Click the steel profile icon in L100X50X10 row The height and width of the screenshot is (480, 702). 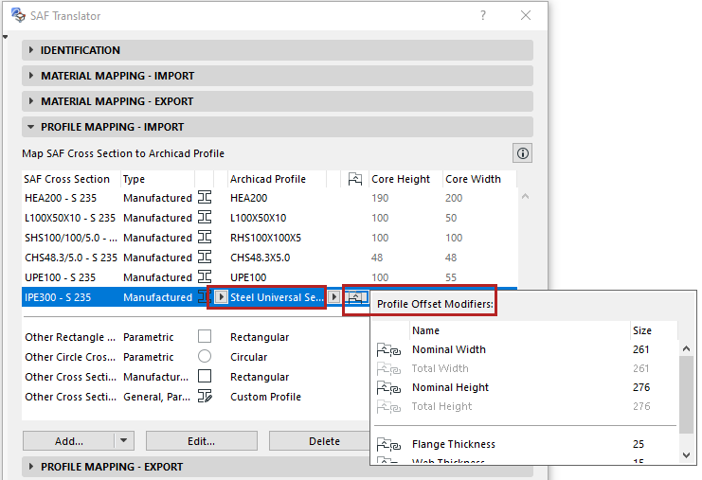tap(205, 218)
